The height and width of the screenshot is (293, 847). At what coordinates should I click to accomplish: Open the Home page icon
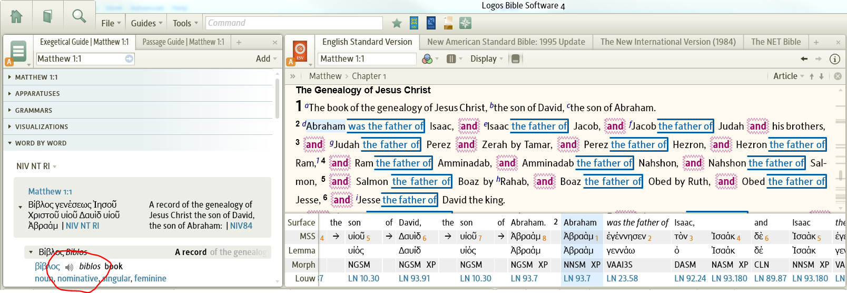pos(16,16)
